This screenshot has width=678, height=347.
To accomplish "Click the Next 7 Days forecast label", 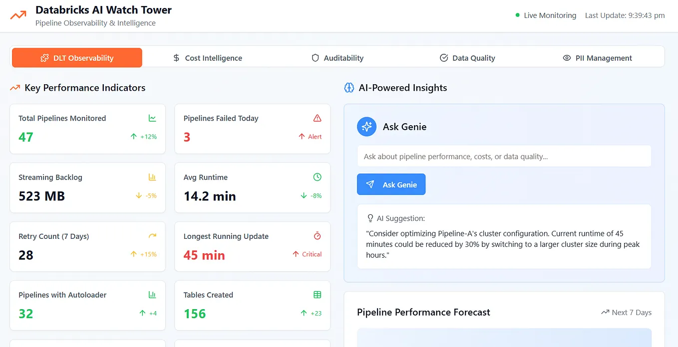I will point(631,312).
